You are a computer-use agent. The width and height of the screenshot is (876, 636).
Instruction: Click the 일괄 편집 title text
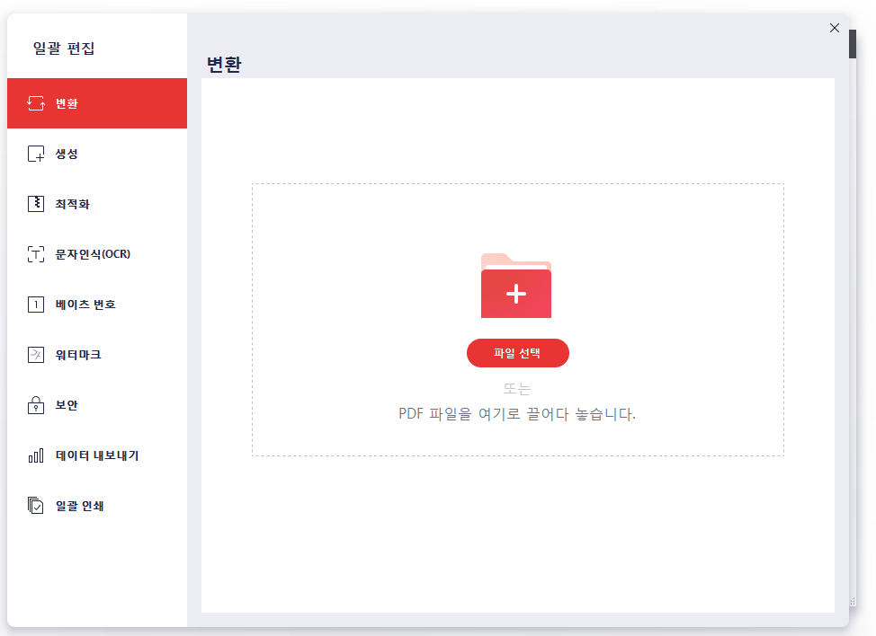(x=64, y=48)
